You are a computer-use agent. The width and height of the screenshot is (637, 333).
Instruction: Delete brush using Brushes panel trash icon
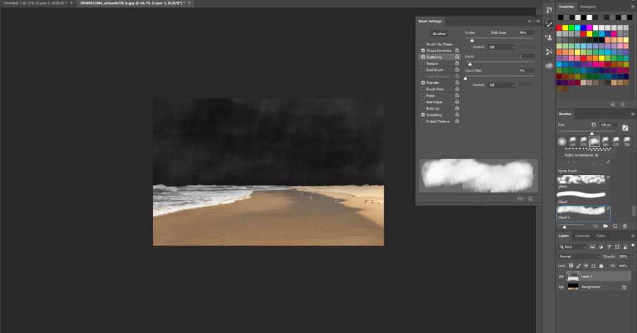pyautogui.click(x=625, y=226)
